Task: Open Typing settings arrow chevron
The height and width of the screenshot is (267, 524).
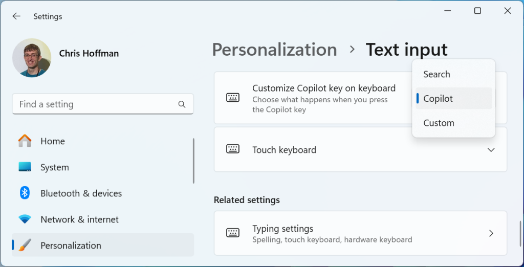Action: [x=491, y=233]
